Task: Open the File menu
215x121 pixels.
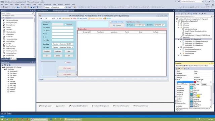Action: pyautogui.click(x=2, y=4)
